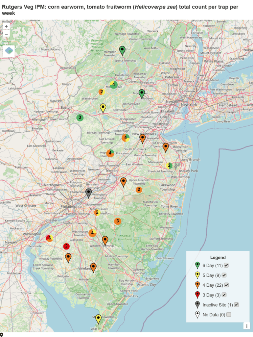The width and height of the screenshot is (253, 337).
Task: Hide Inactive Site (1) markers checkbox
Action: [236, 305]
